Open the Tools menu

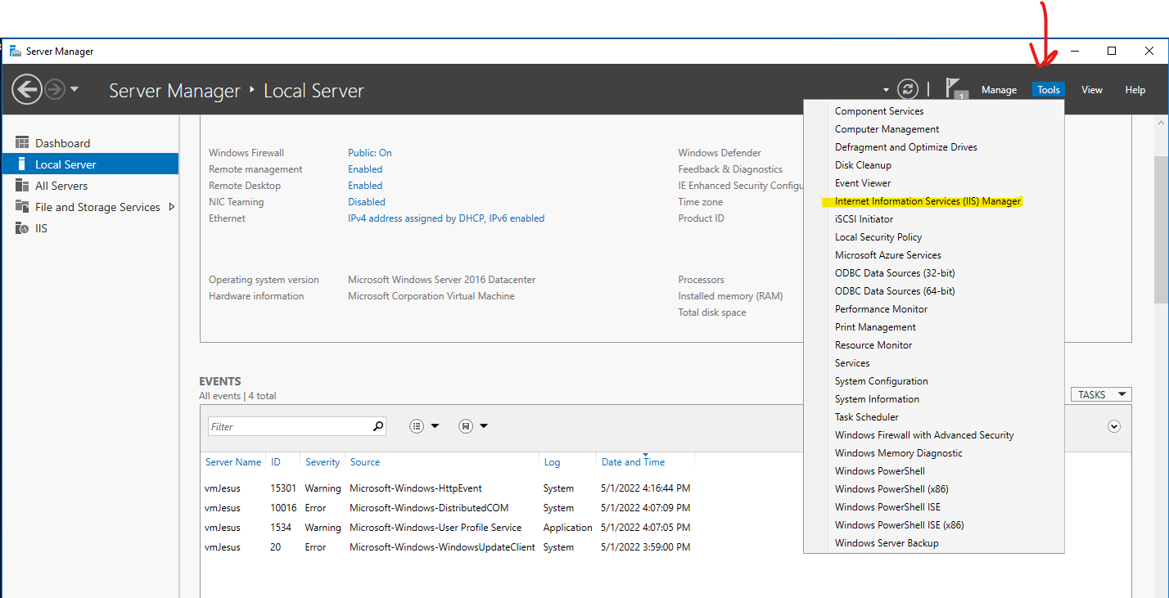1049,90
